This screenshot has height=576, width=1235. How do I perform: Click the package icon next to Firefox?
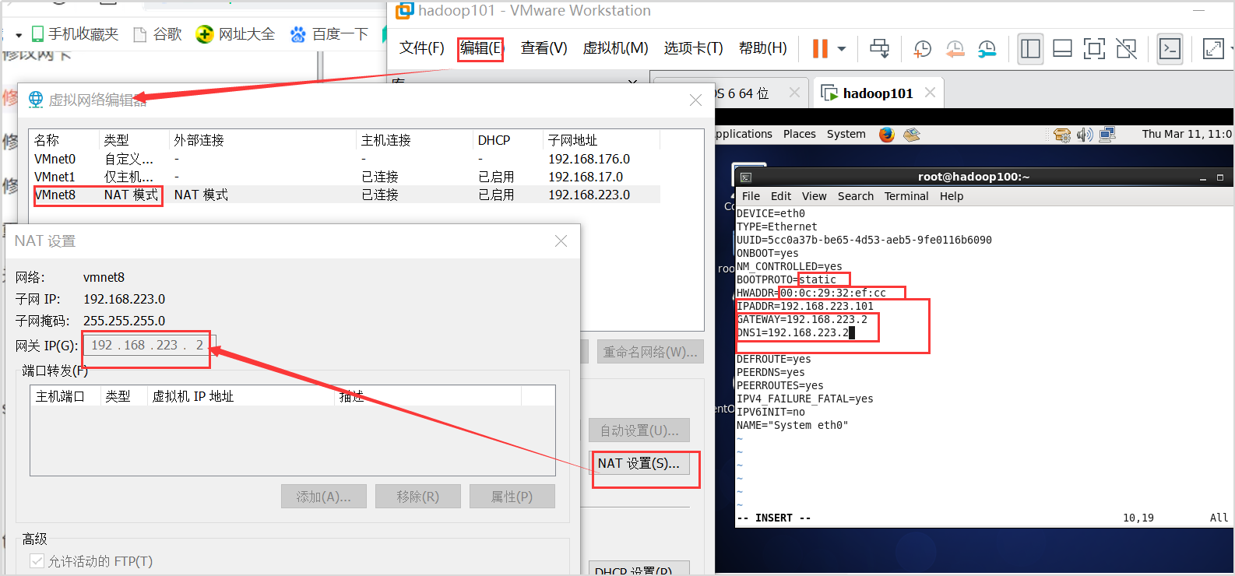(x=912, y=134)
